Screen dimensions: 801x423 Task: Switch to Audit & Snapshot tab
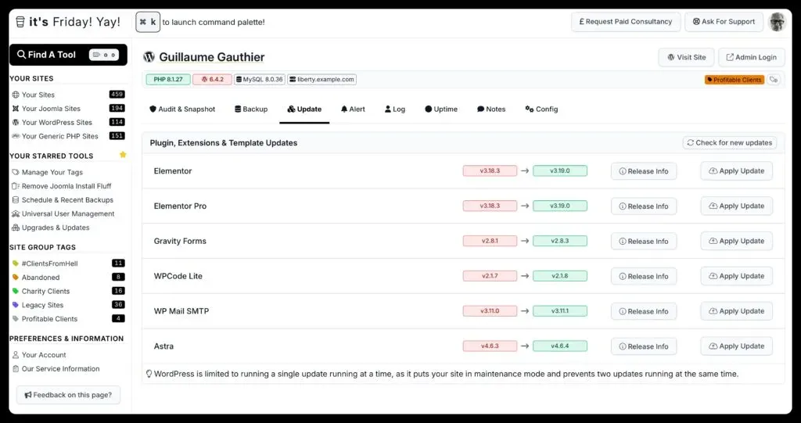[x=182, y=109]
